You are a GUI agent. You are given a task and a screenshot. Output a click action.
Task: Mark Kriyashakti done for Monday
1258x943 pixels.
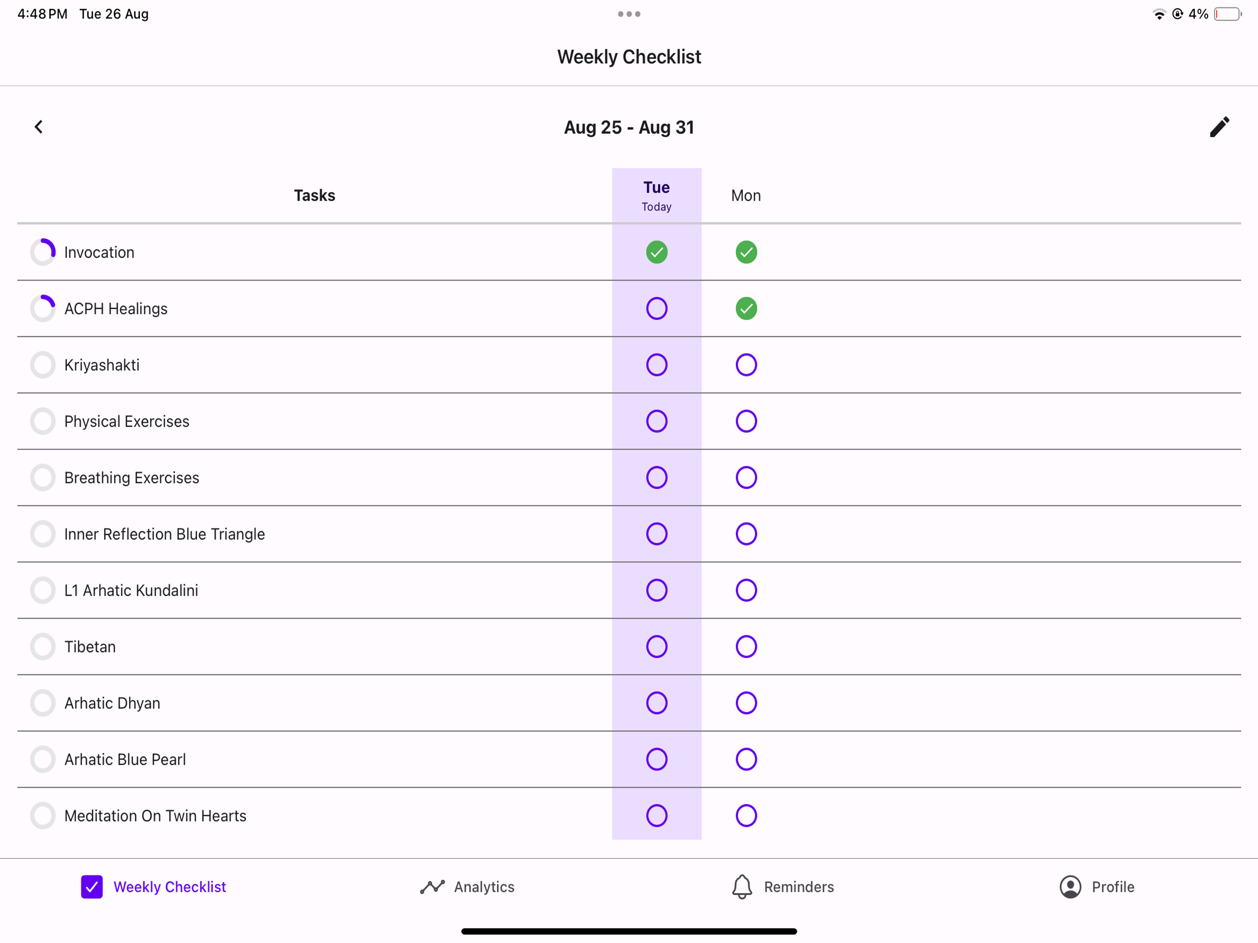click(x=746, y=365)
